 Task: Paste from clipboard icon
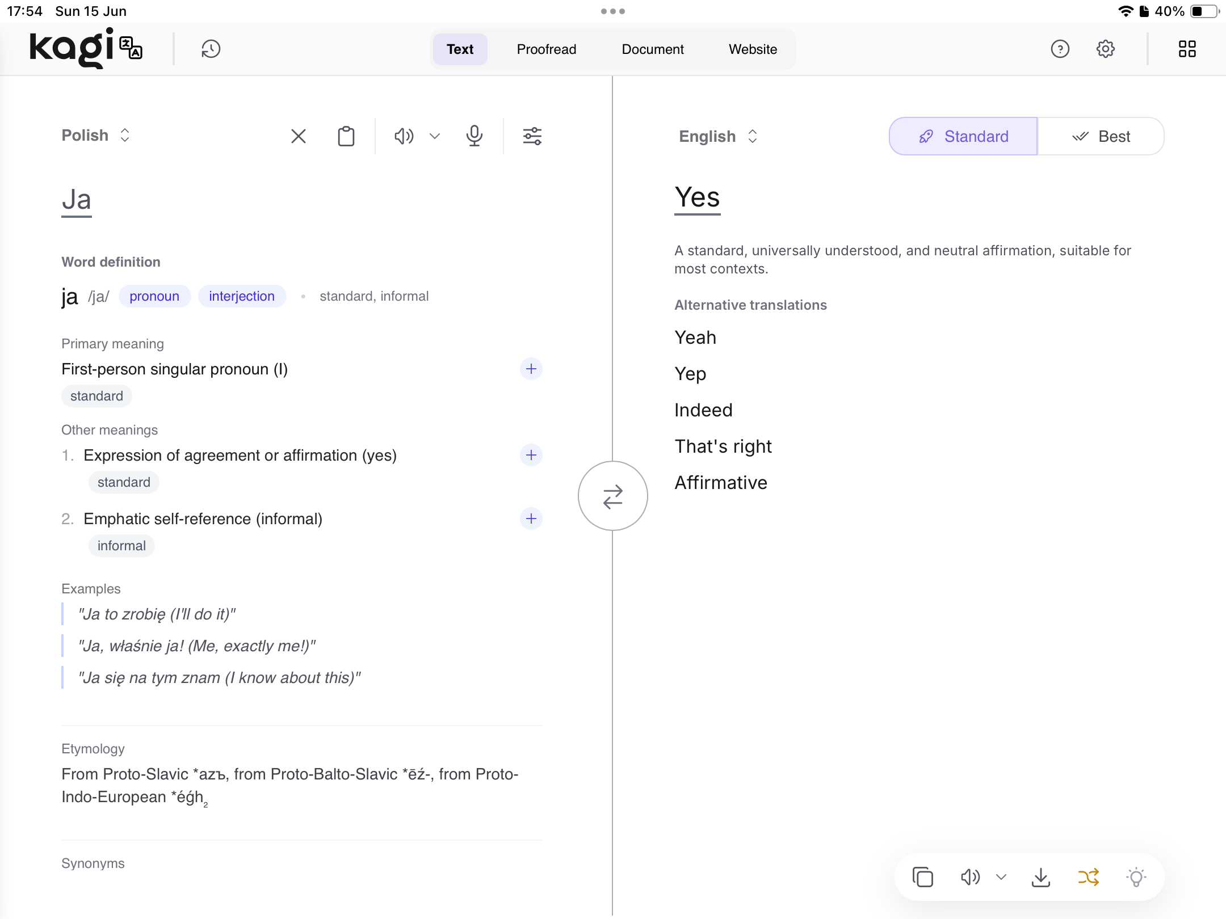[x=346, y=136]
